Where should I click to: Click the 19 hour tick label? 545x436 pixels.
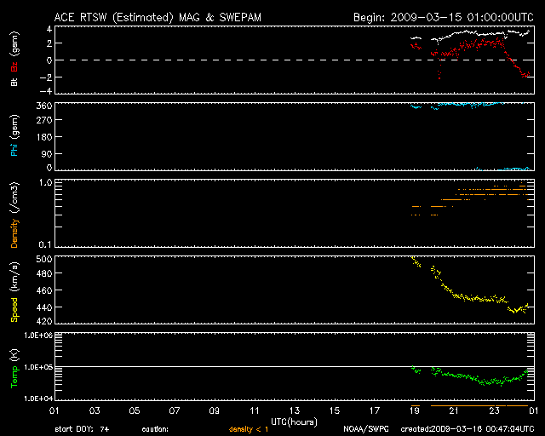(415, 410)
